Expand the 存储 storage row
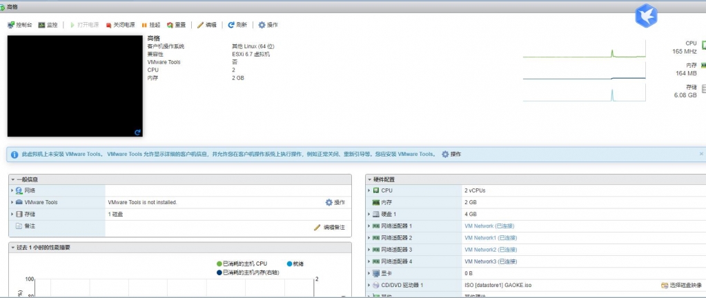This screenshot has width=706, height=298. (x=12, y=215)
